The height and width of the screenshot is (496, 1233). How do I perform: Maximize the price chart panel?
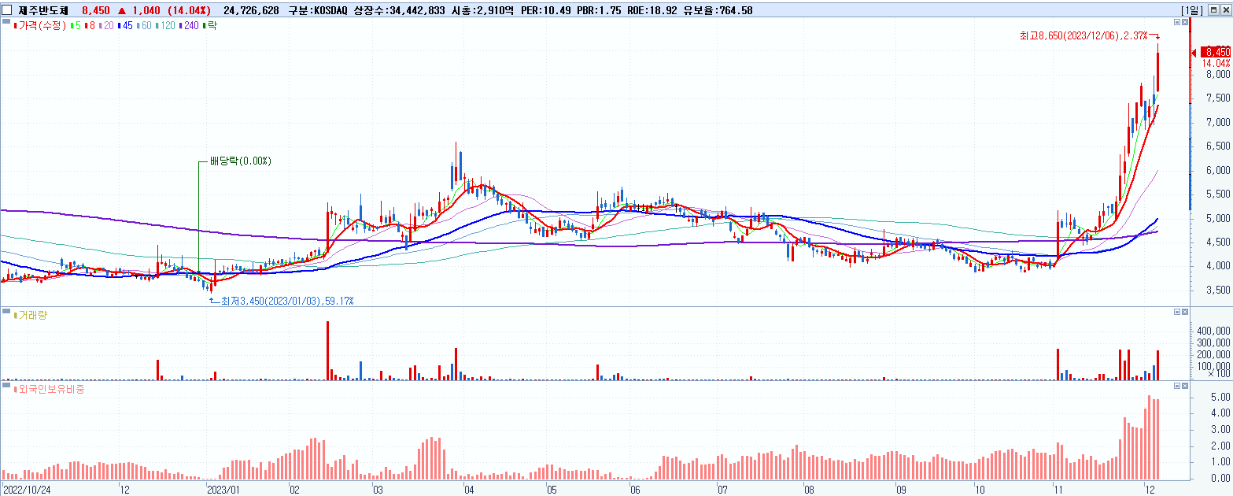[1177, 23]
